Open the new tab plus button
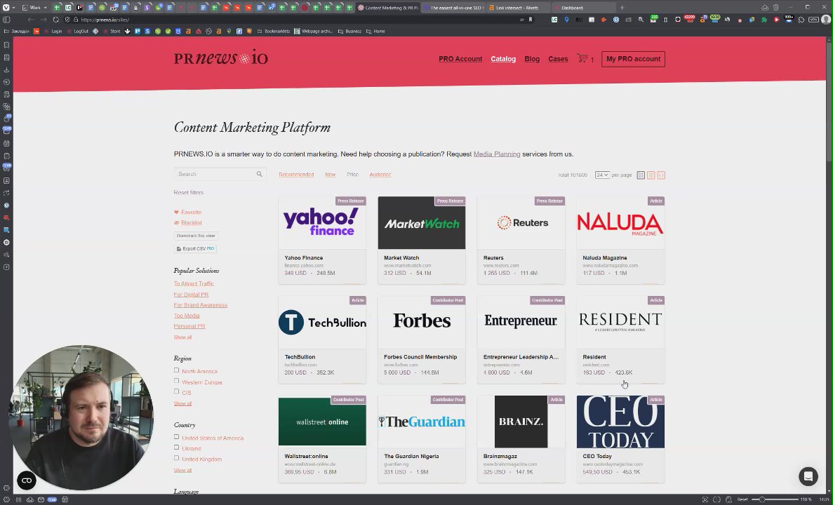This screenshot has height=505, width=833. pyautogui.click(x=622, y=8)
